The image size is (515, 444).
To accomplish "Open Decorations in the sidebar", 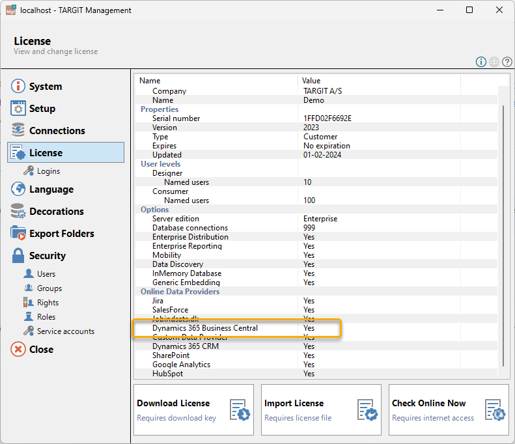I will (x=57, y=212).
